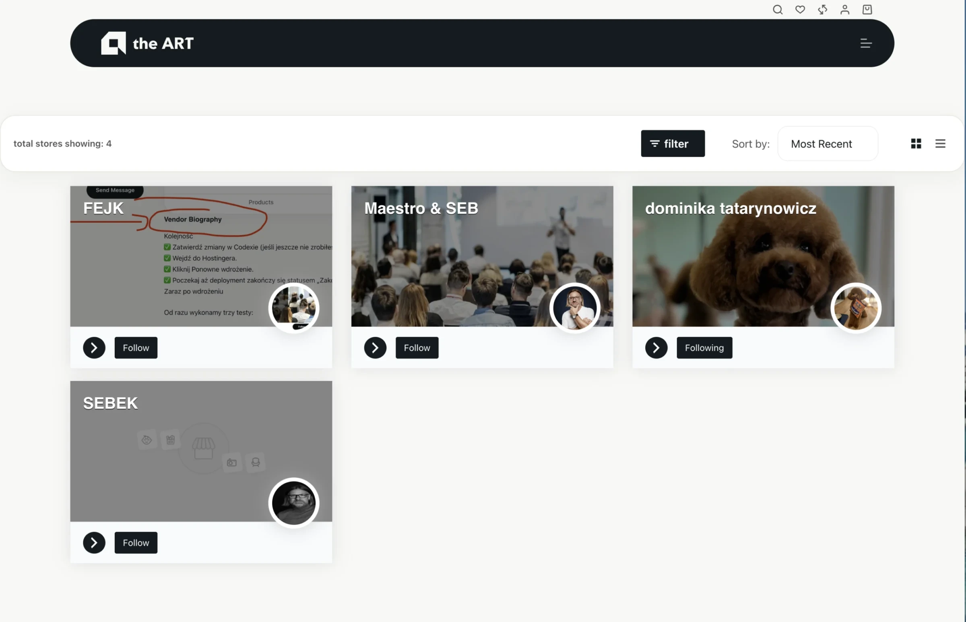966x622 pixels.
Task: Open the Maestro & SEB store title
Action: point(421,208)
